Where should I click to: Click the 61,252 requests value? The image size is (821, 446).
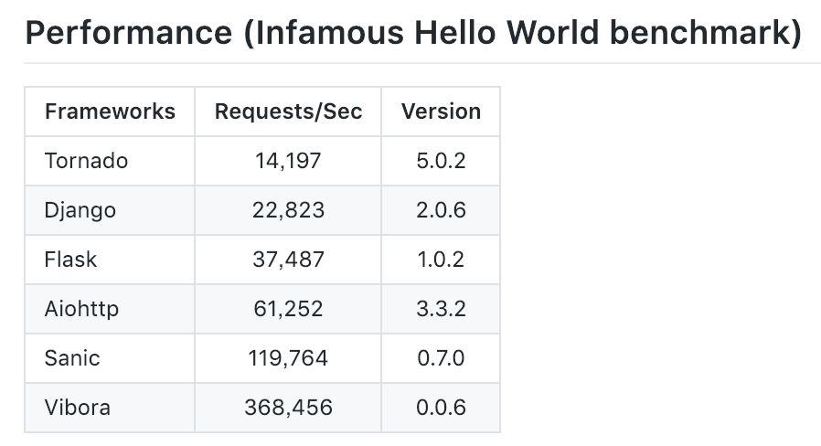tap(288, 309)
